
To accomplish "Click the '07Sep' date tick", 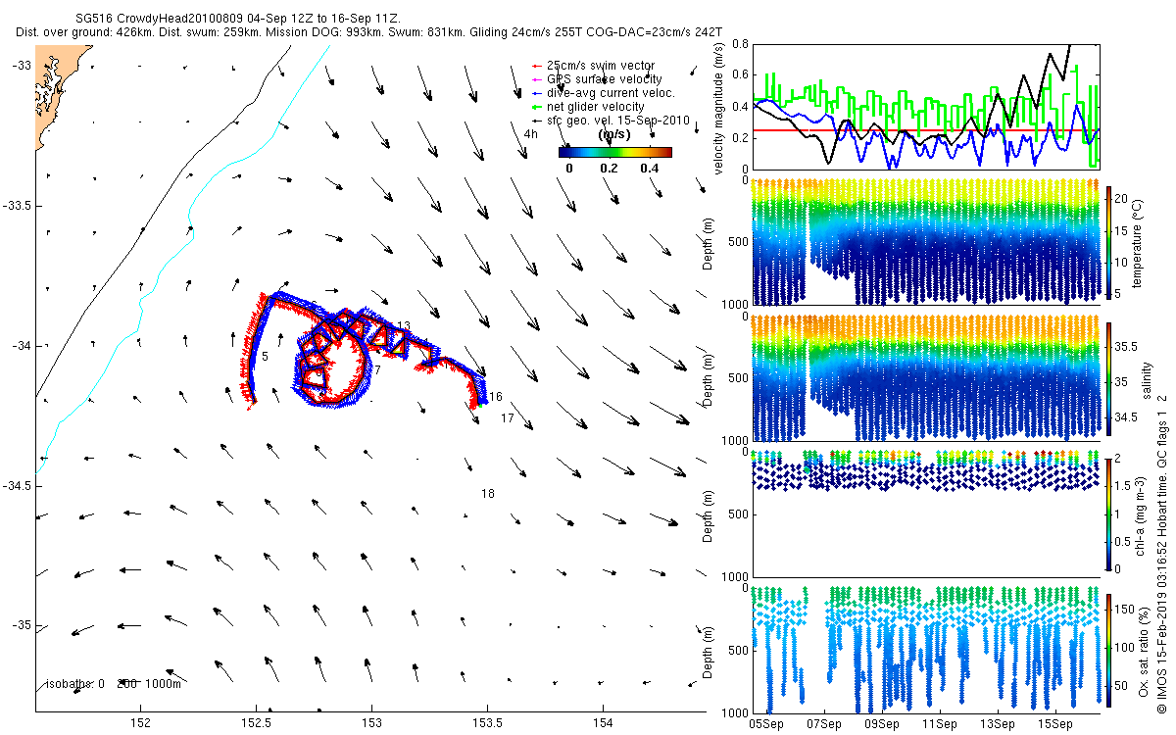I will pos(824,724).
